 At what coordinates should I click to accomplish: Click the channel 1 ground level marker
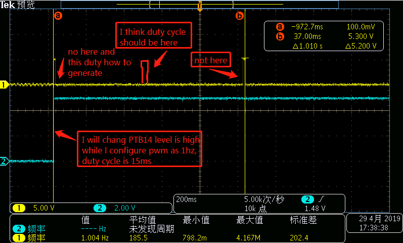(x=4, y=85)
